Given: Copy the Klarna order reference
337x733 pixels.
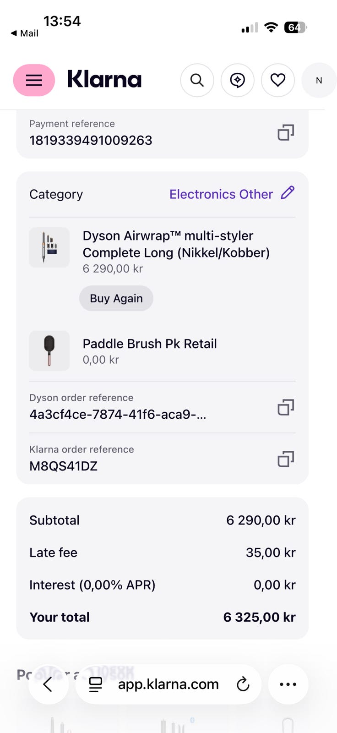Looking at the screenshot, I should (286, 459).
